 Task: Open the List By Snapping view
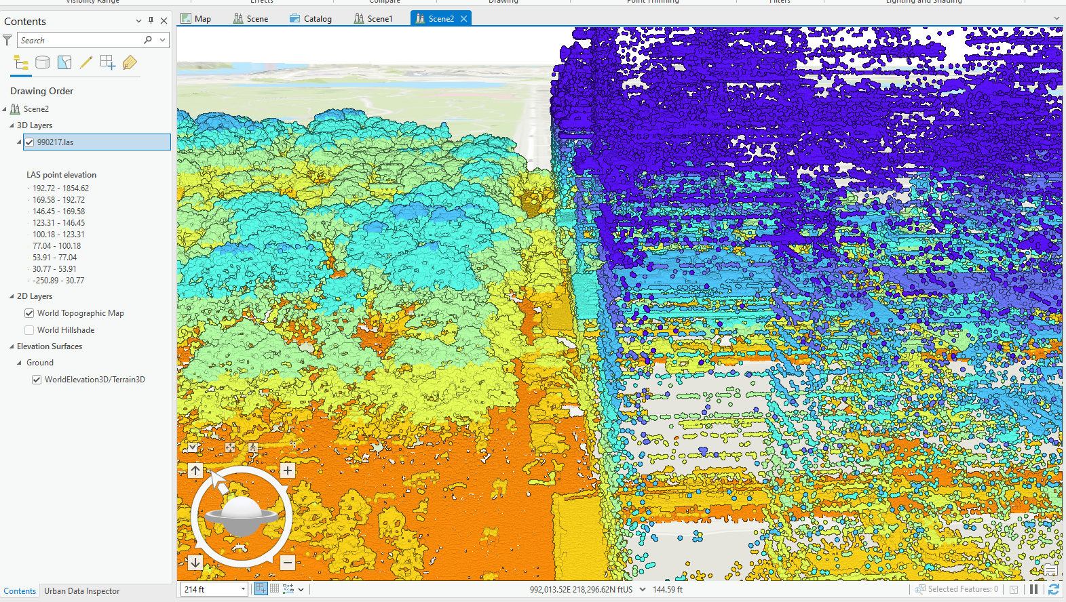pyautogui.click(x=107, y=63)
